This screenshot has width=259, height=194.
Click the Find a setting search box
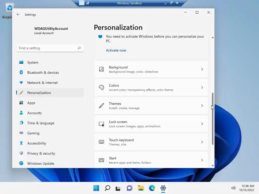click(50, 48)
